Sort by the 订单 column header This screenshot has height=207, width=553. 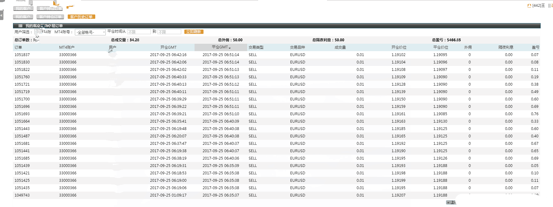pyautogui.click(x=18, y=47)
